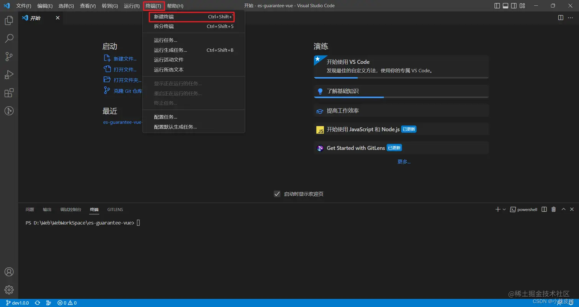Image resolution: width=579 pixels, height=307 pixels.
Task: Select the 开始 editor tab
Action: point(41,18)
